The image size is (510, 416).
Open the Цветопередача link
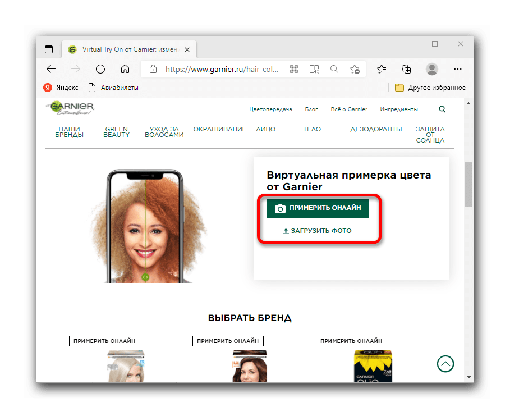point(270,109)
